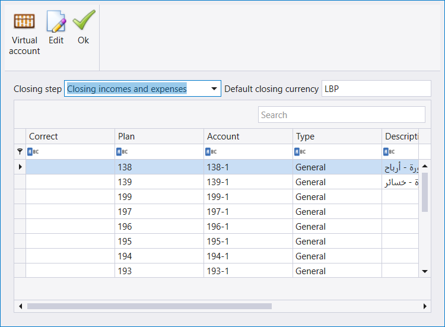Image resolution: width=445 pixels, height=327 pixels.
Task: Click the row indicator arrow for 138
Action: coord(20,167)
